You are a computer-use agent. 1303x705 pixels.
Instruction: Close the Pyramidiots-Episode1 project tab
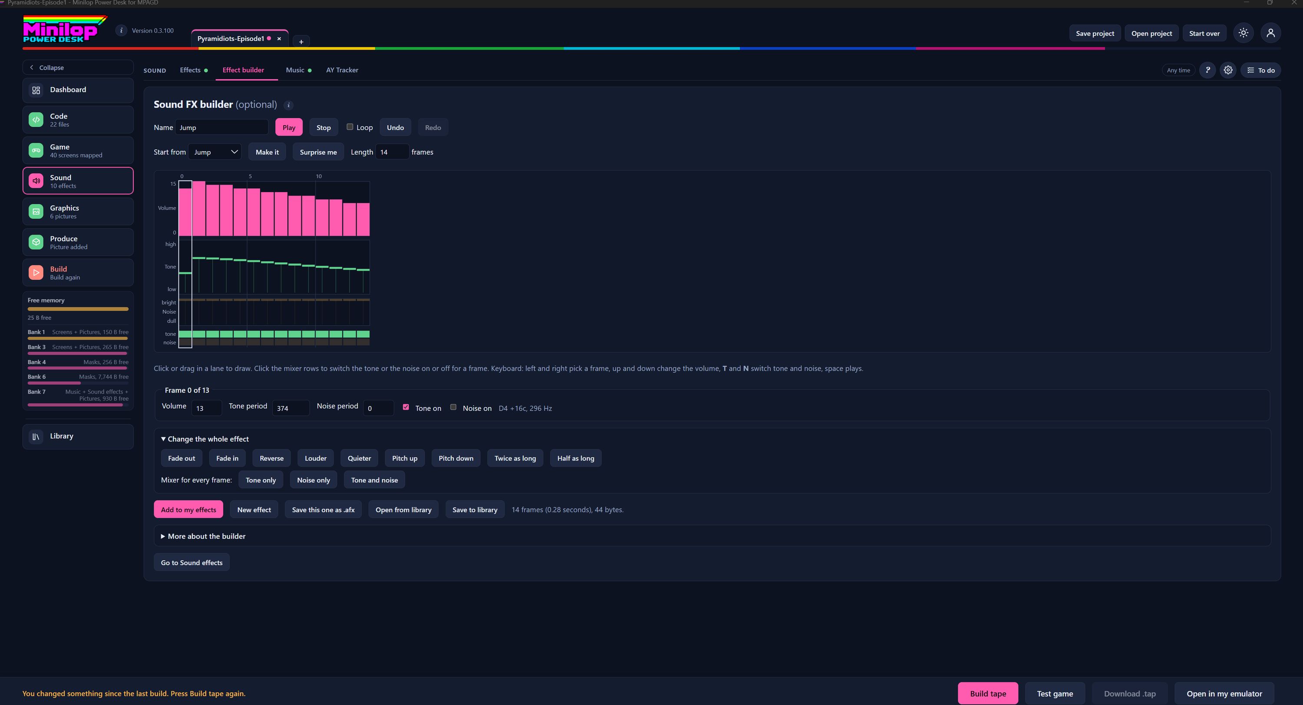tap(279, 38)
